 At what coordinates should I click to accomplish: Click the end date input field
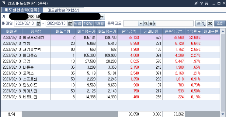(x=57, y=24)
